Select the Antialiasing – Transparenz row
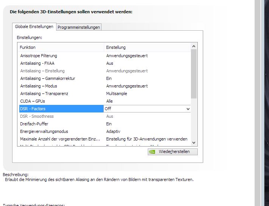The width and height of the screenshot is (269, 206). coord(105,94)
